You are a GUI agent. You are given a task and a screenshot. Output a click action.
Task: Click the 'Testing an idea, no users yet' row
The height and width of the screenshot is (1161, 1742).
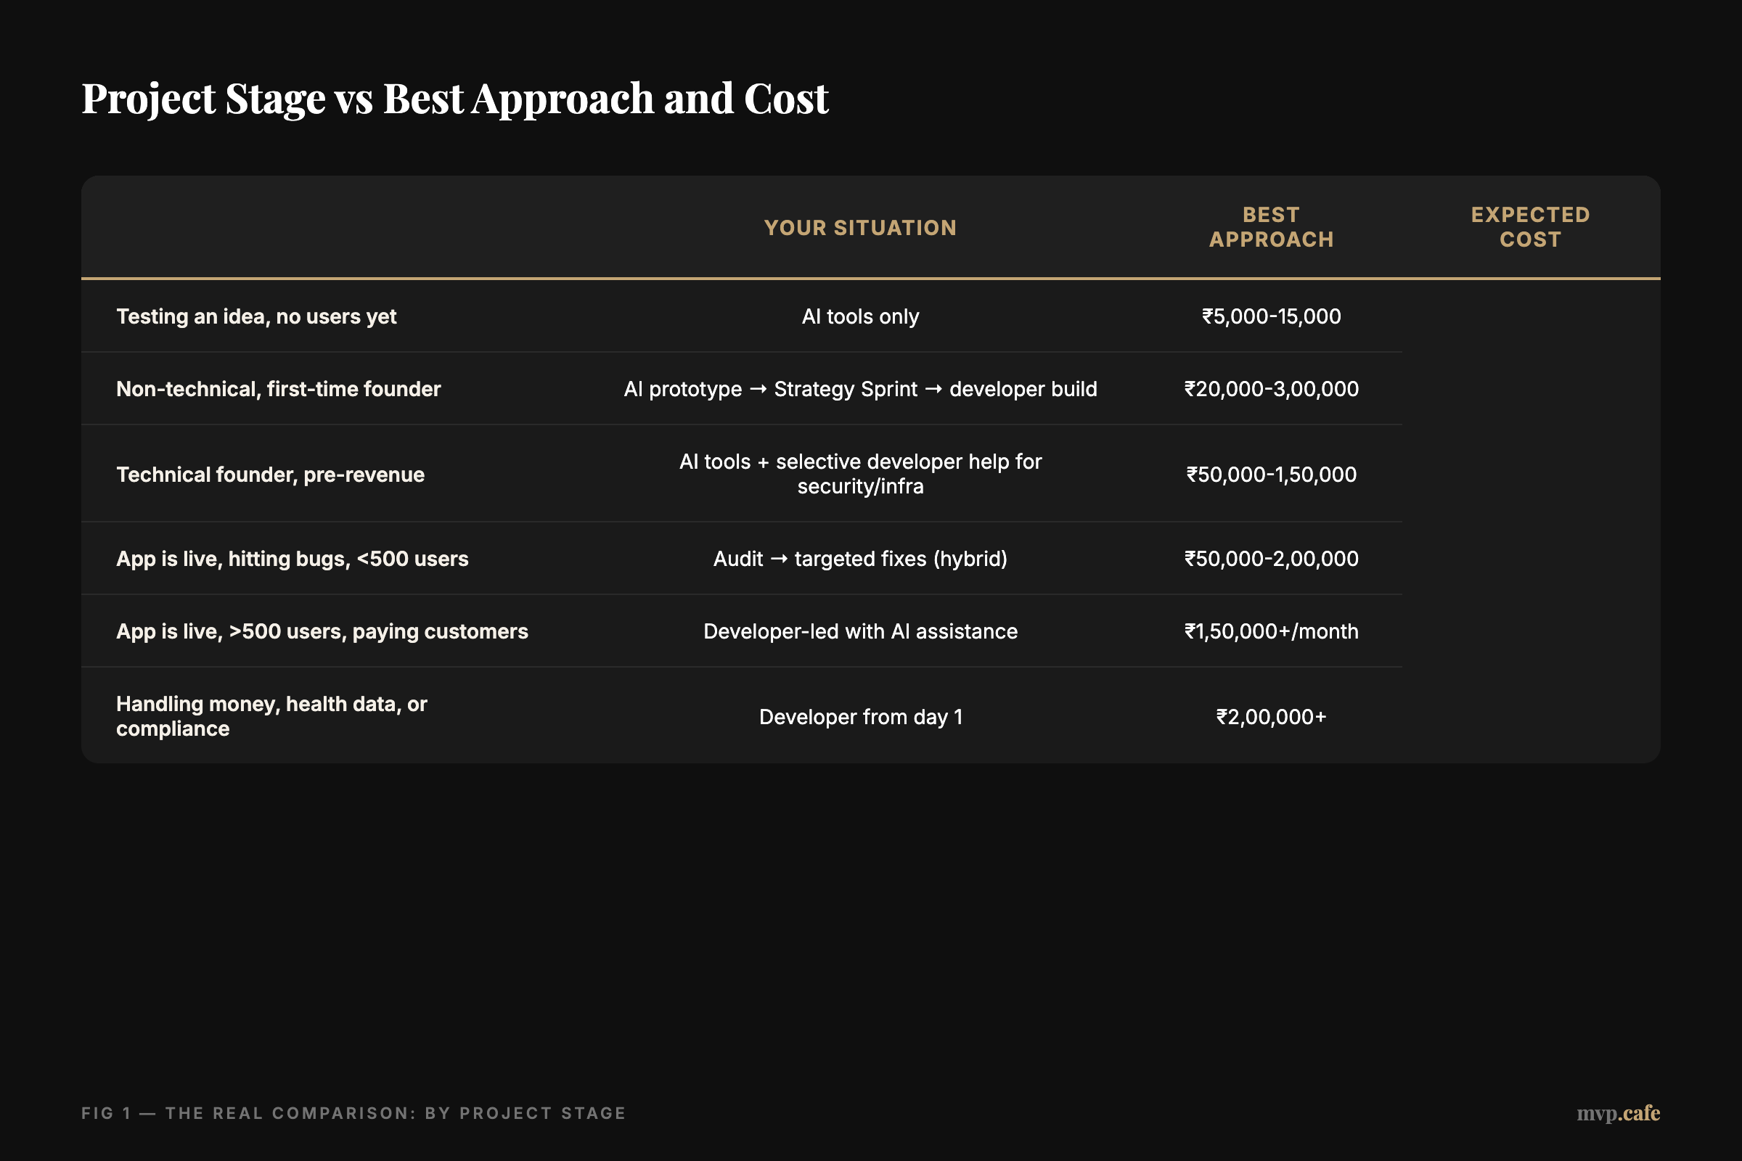256,316
